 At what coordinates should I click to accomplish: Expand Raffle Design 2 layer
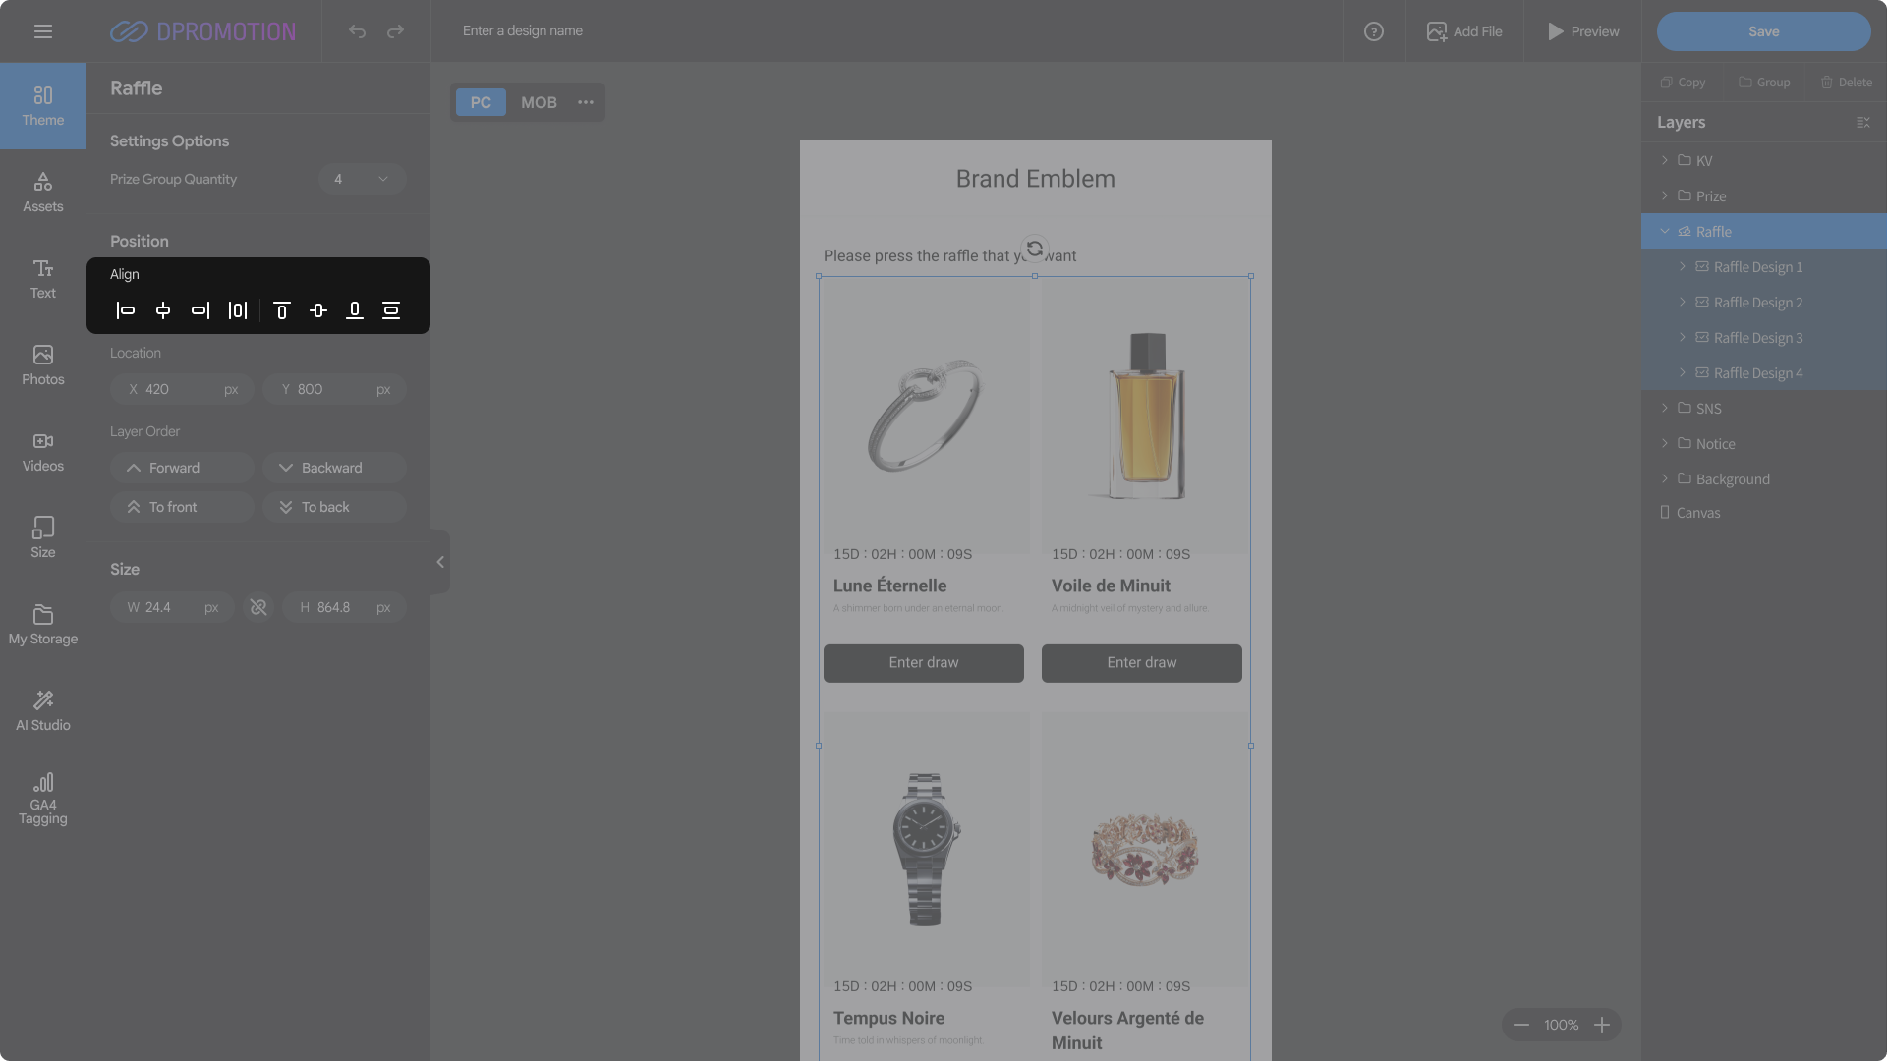(x=1683, y=302)
